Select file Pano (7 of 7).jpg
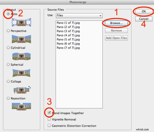 click(68, 48)
